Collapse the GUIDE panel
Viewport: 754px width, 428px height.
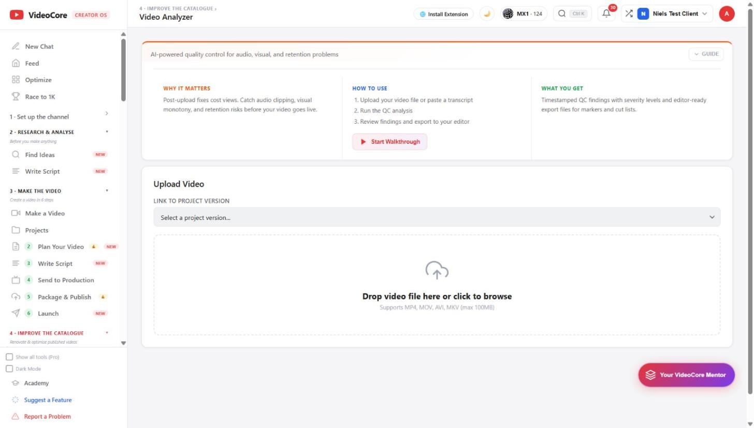(x=706, y=54)
